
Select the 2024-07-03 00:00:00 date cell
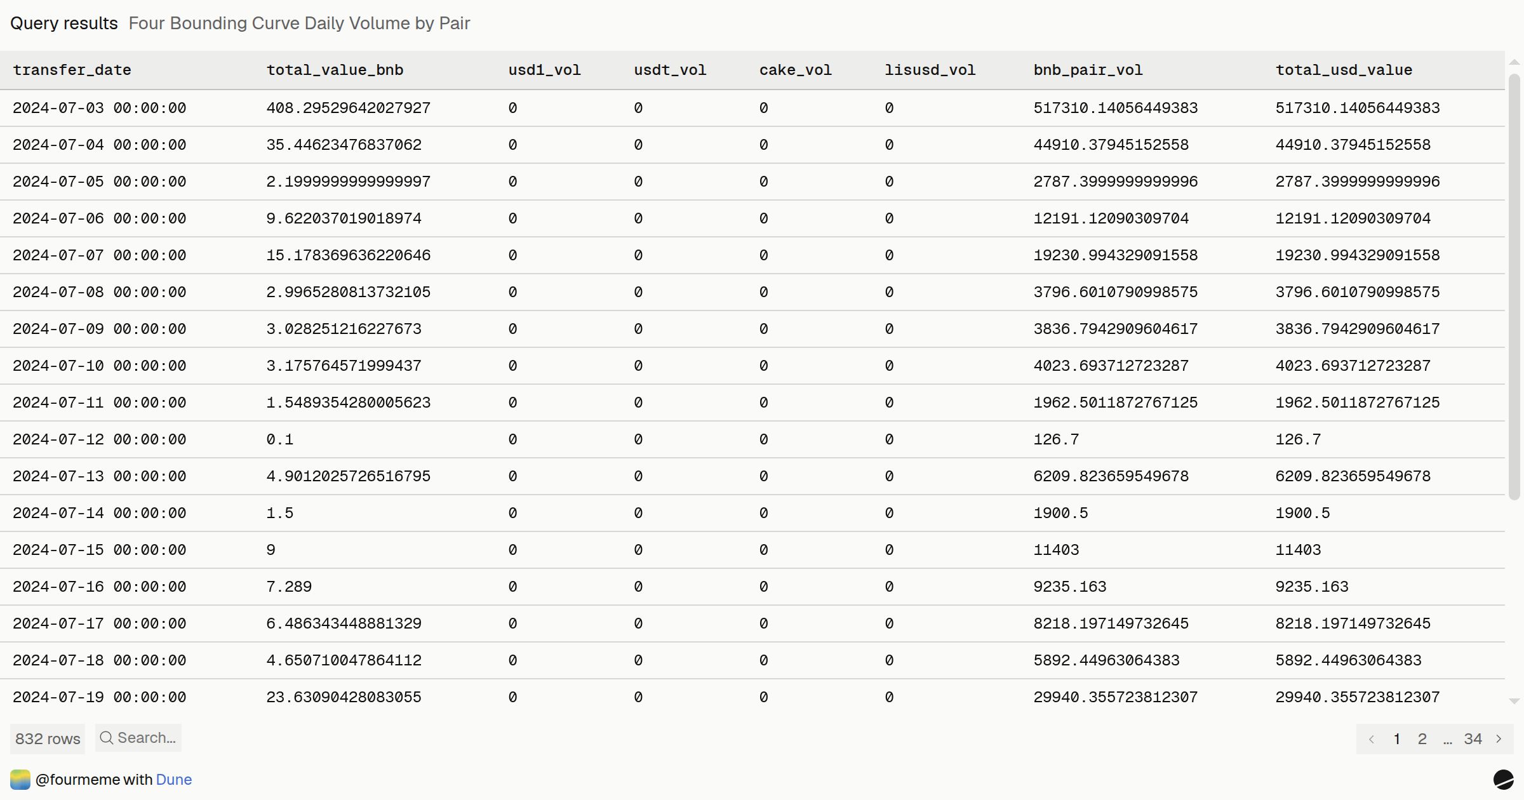tap(100, 108)
